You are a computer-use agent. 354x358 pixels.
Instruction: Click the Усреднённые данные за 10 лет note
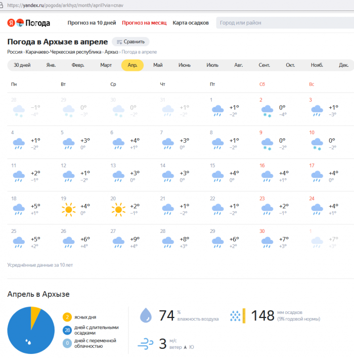pyautogui.click(x=40, y=265)
